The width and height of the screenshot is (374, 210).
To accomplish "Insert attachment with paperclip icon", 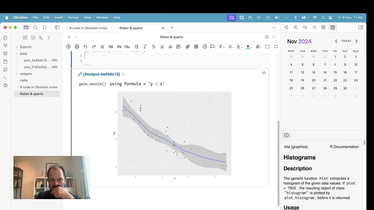I will tap(188, 47).
